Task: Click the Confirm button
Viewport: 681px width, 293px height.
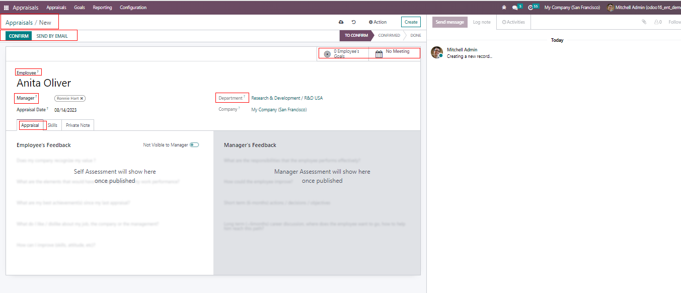Action: (19, 36)
